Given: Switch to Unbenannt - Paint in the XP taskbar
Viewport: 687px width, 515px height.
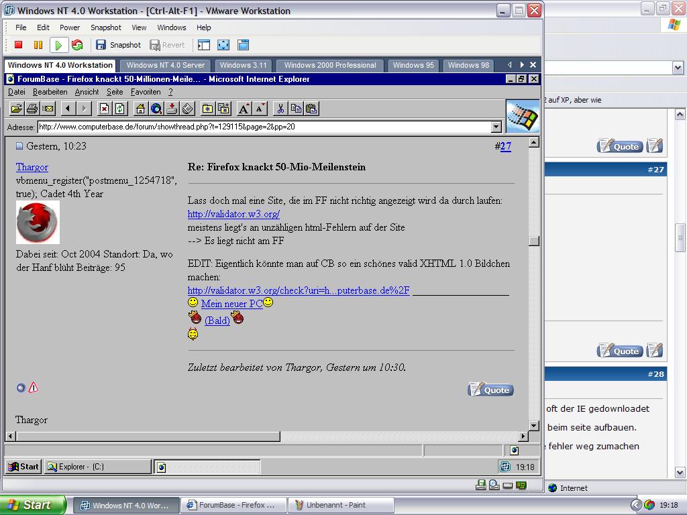Looking at the screenshot, I should point(340,506).
